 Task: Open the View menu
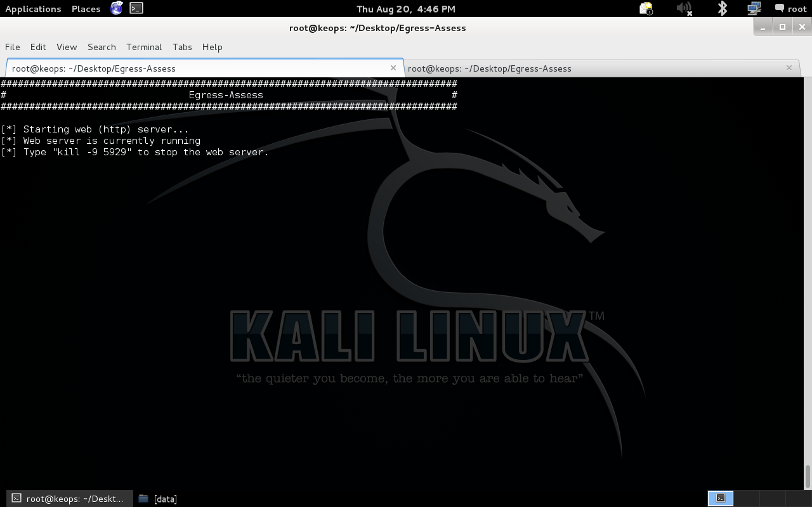(67, 47)
